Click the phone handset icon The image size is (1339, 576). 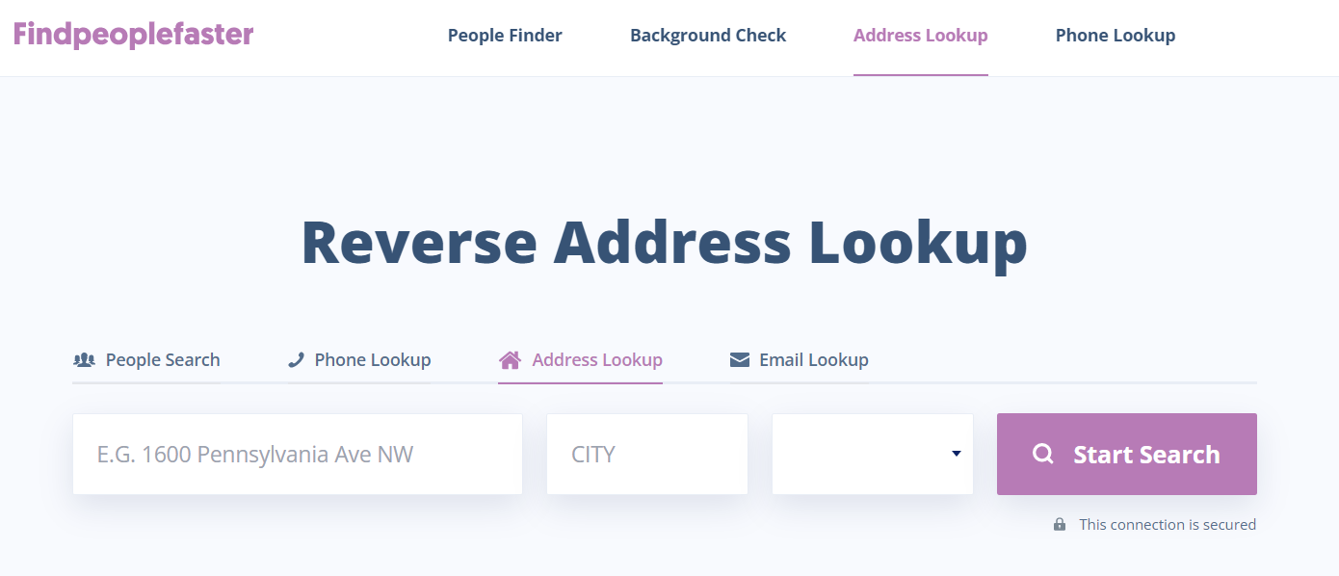pos(296,360)
